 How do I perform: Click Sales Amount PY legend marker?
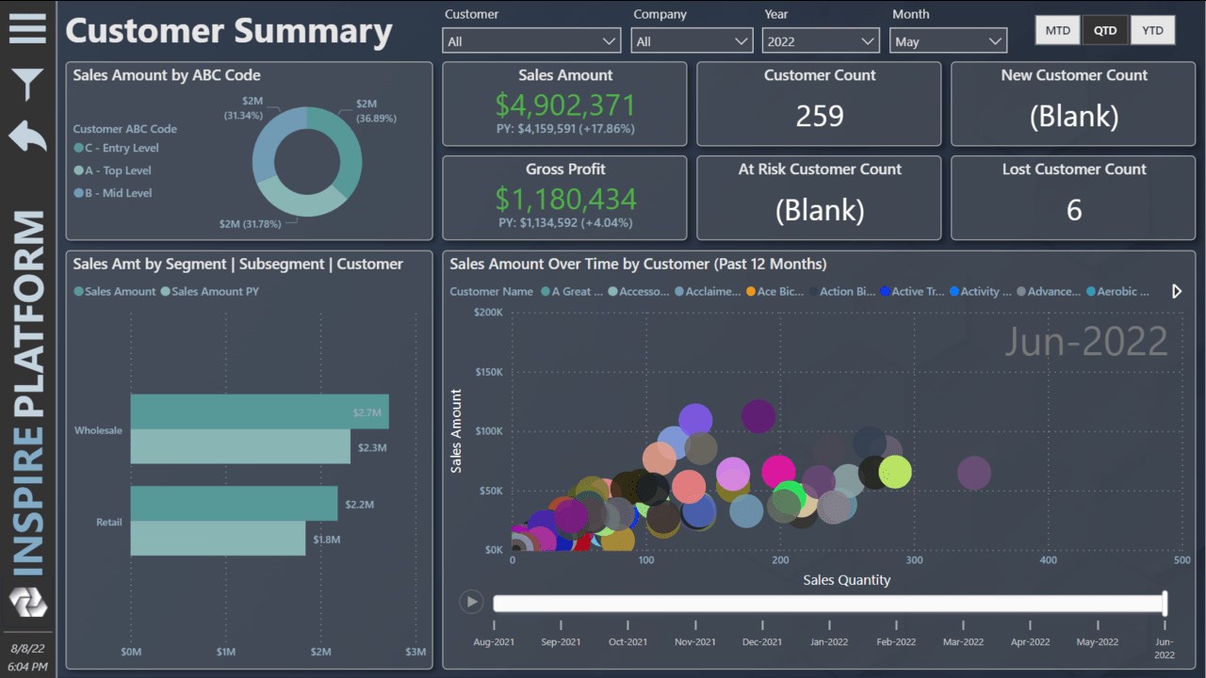[166, 292]
